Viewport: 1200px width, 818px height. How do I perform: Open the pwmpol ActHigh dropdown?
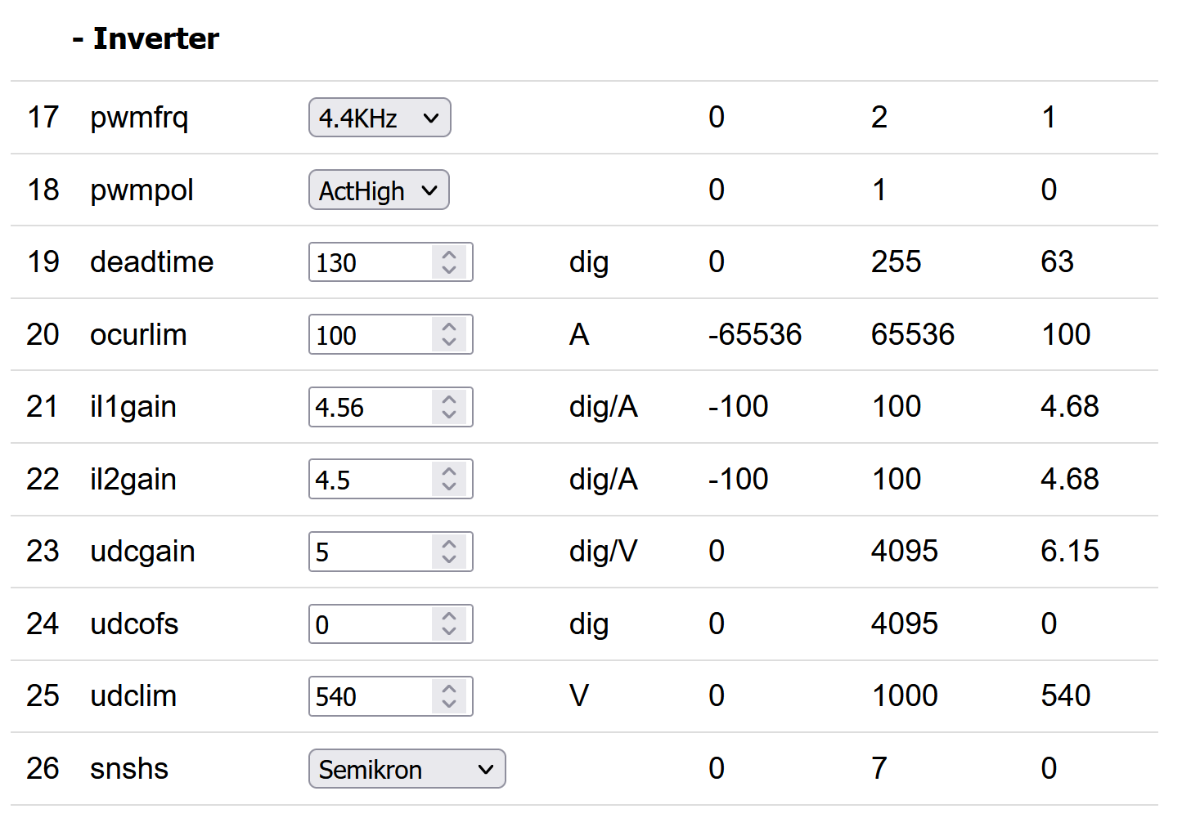(x=379, y=190)
